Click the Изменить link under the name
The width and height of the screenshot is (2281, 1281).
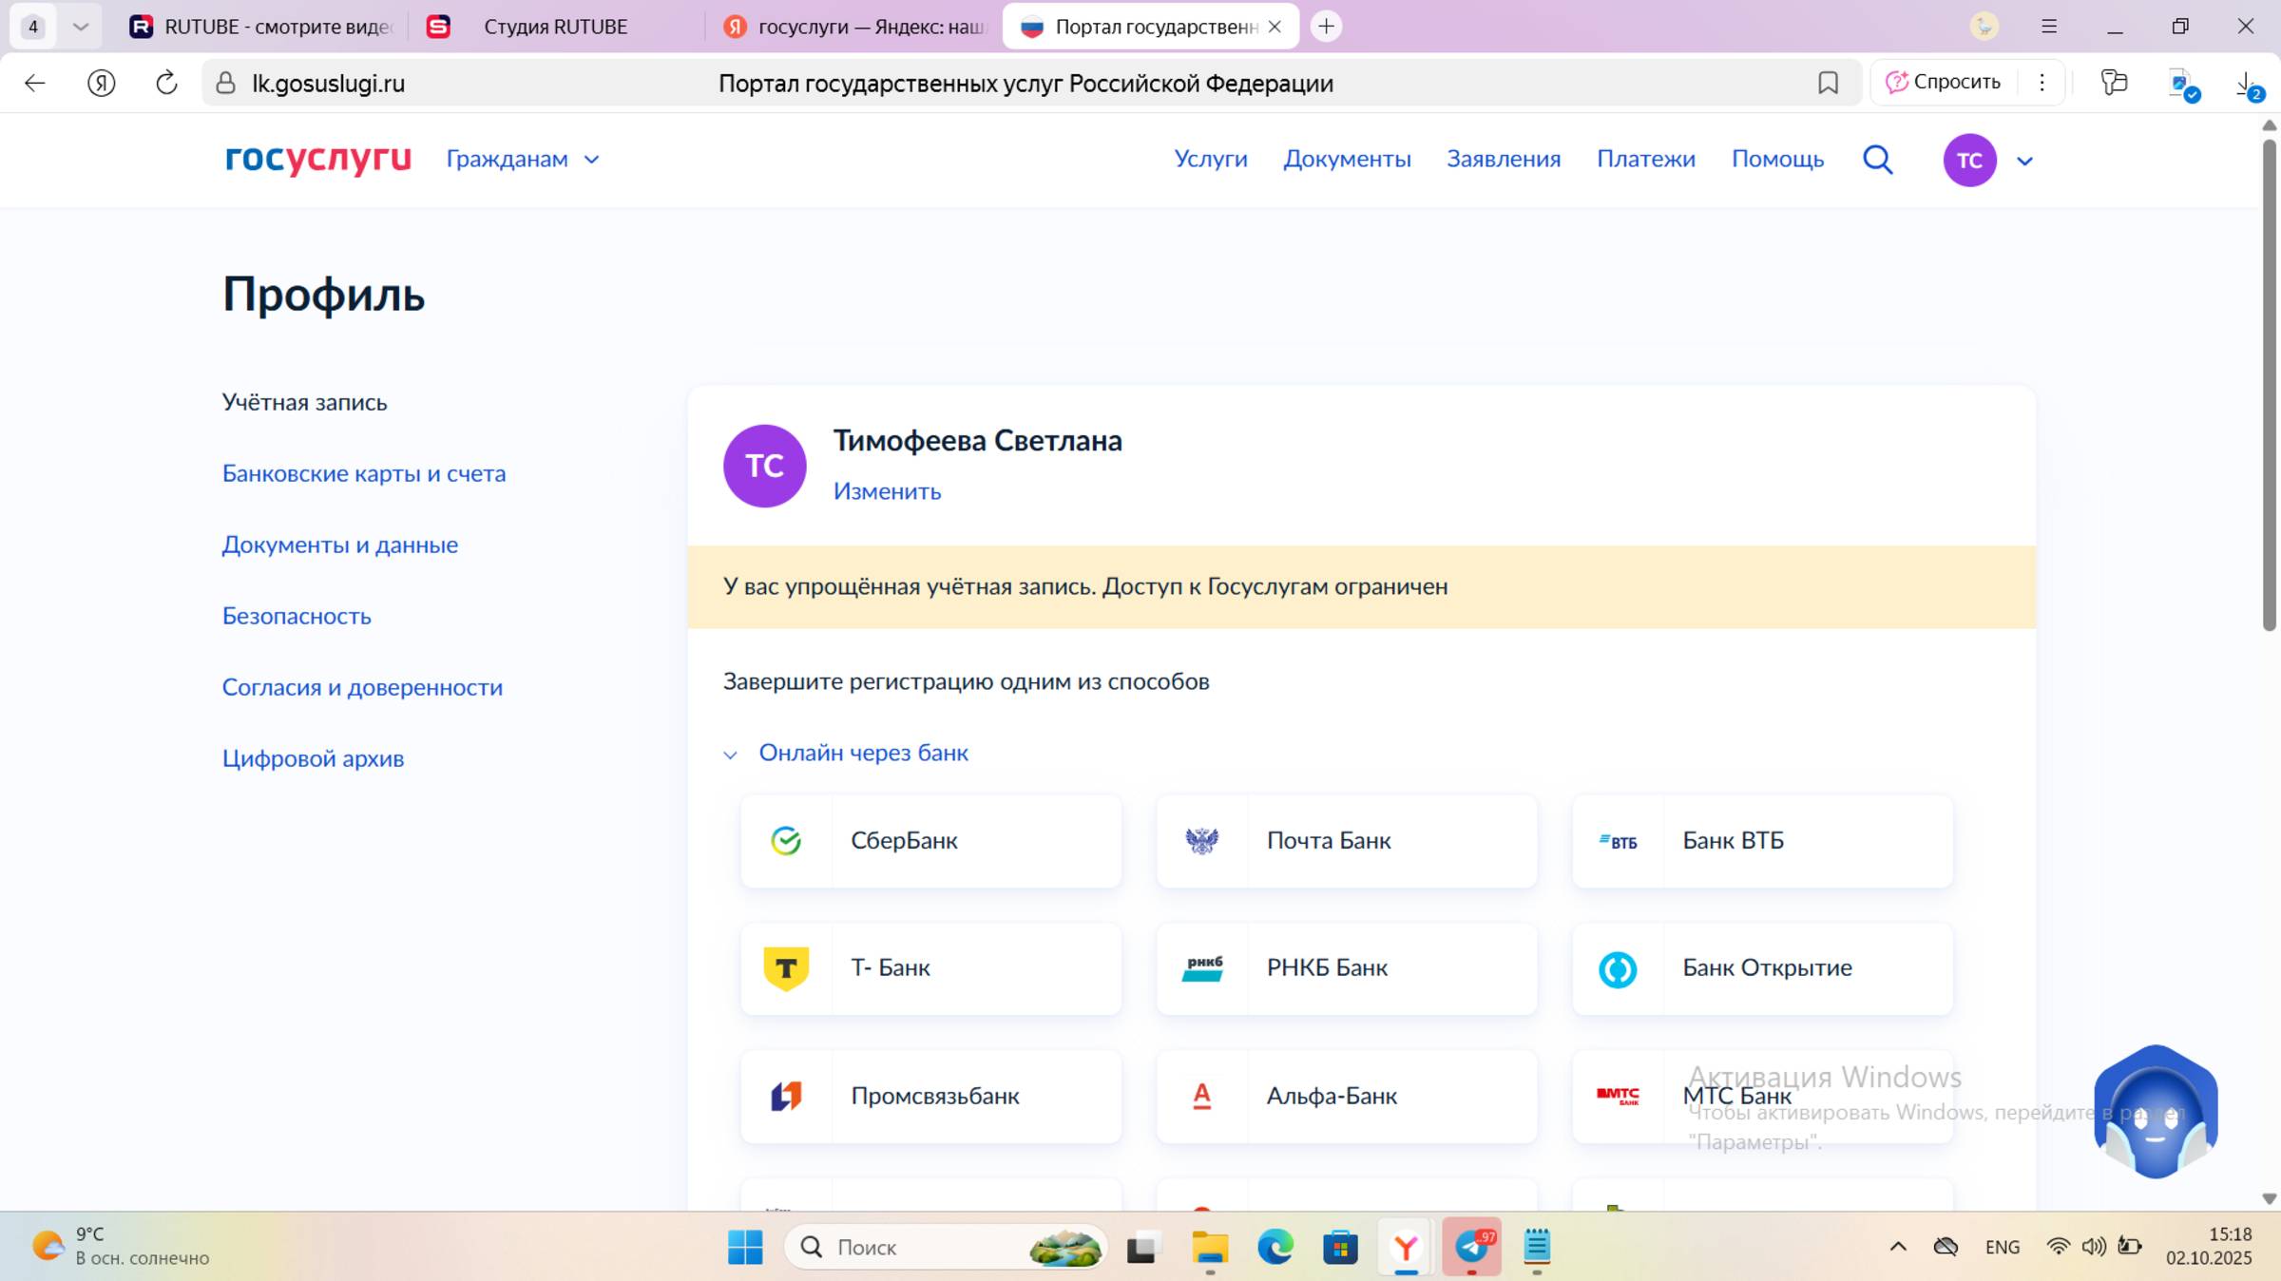pyautogui.click(x=887, y=491)
